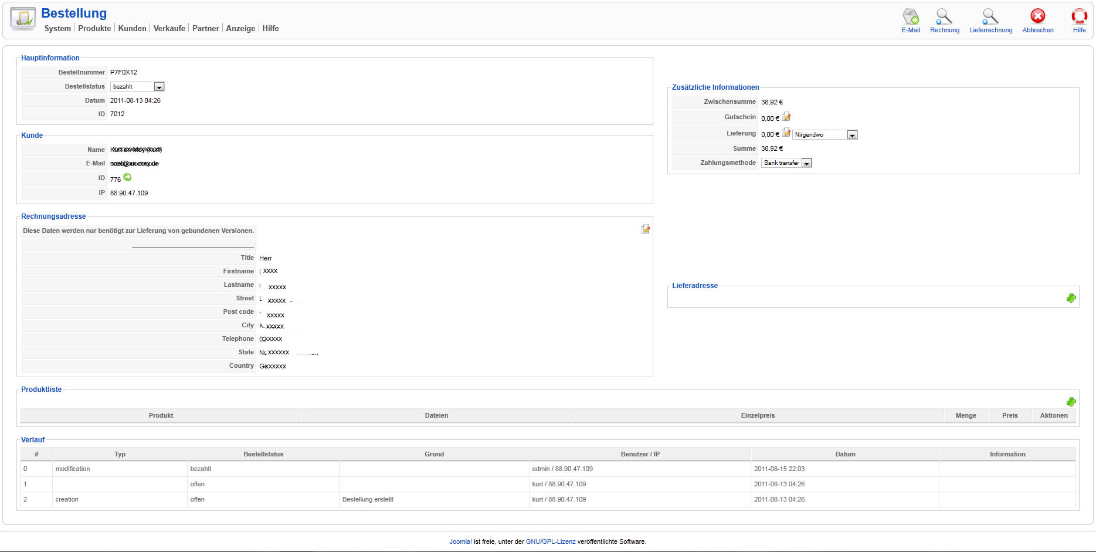This screenshot has height=552, width=1096.
Task: Edit Rechnungsadresse using the notepad icon
Action: (645, 229)
